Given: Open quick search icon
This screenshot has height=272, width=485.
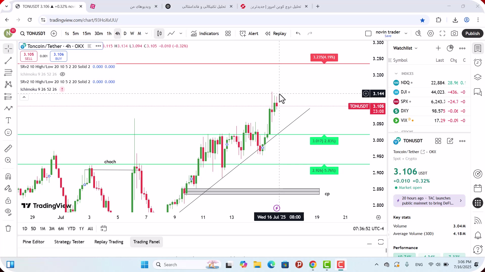Looking at the screenshot, I should coord(418,33).
